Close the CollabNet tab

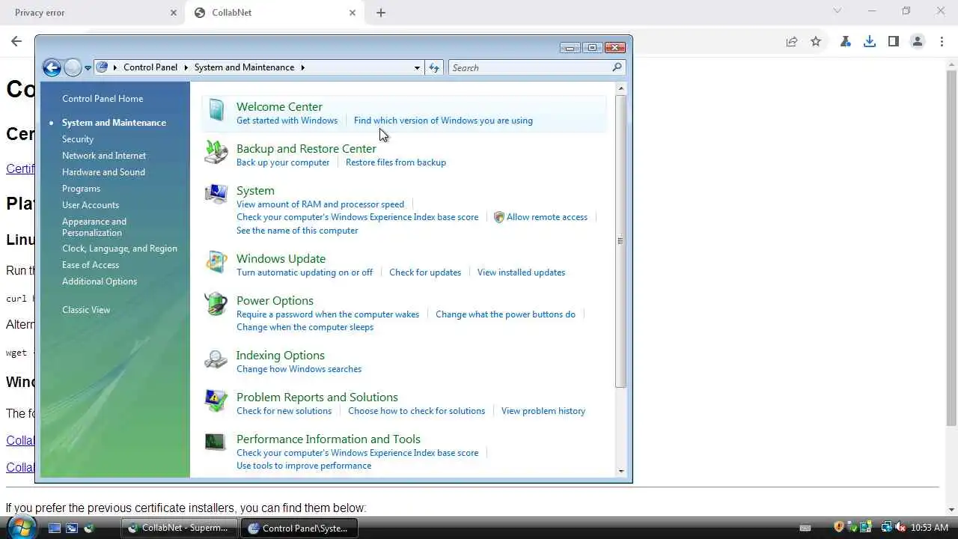(x=353, y=13)
